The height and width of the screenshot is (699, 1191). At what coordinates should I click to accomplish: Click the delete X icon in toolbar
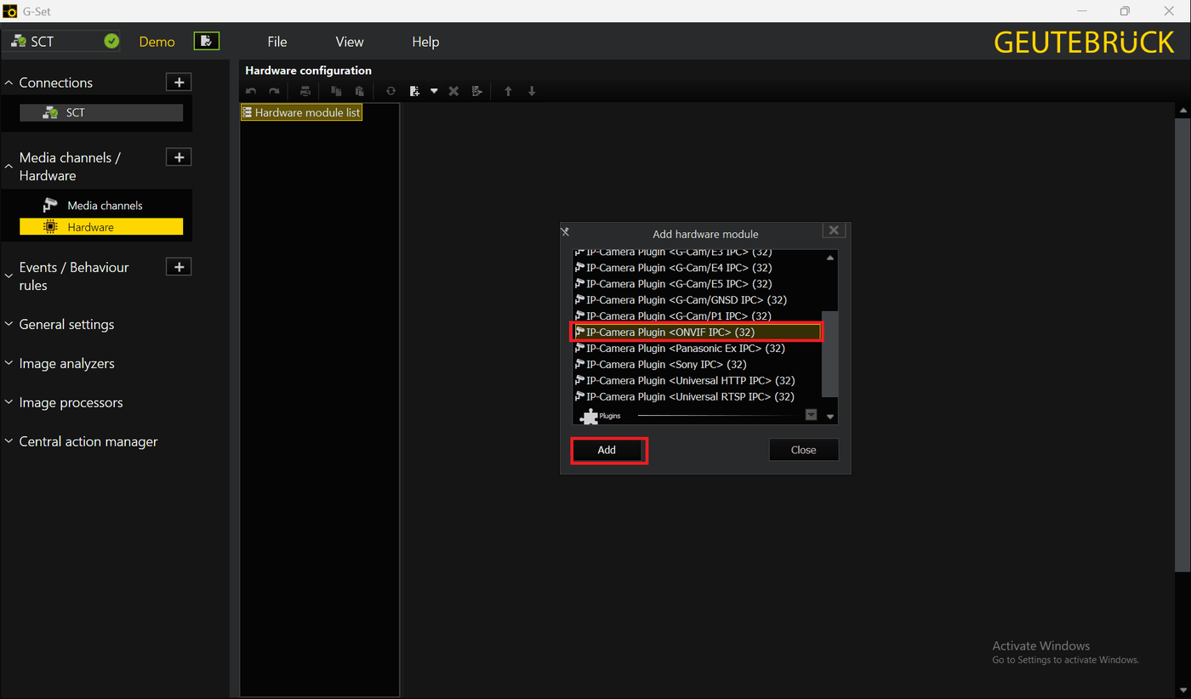click(453, 91)
